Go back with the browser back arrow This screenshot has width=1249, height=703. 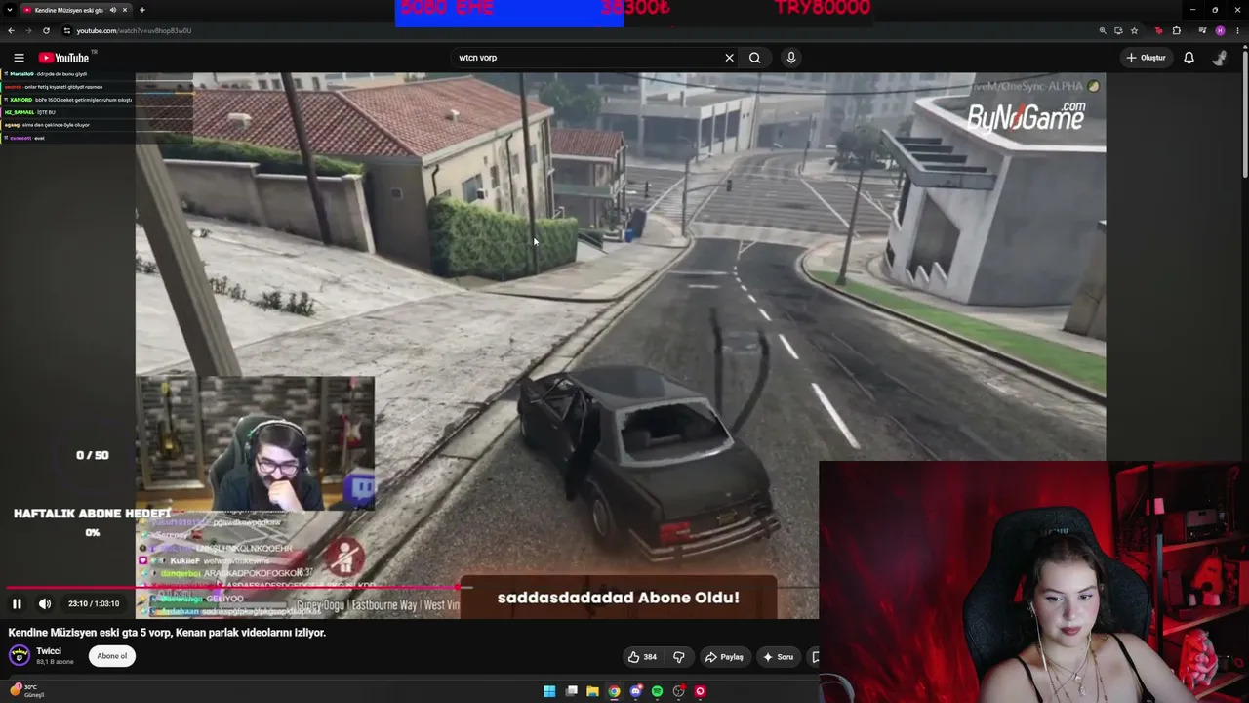[11, 30]
